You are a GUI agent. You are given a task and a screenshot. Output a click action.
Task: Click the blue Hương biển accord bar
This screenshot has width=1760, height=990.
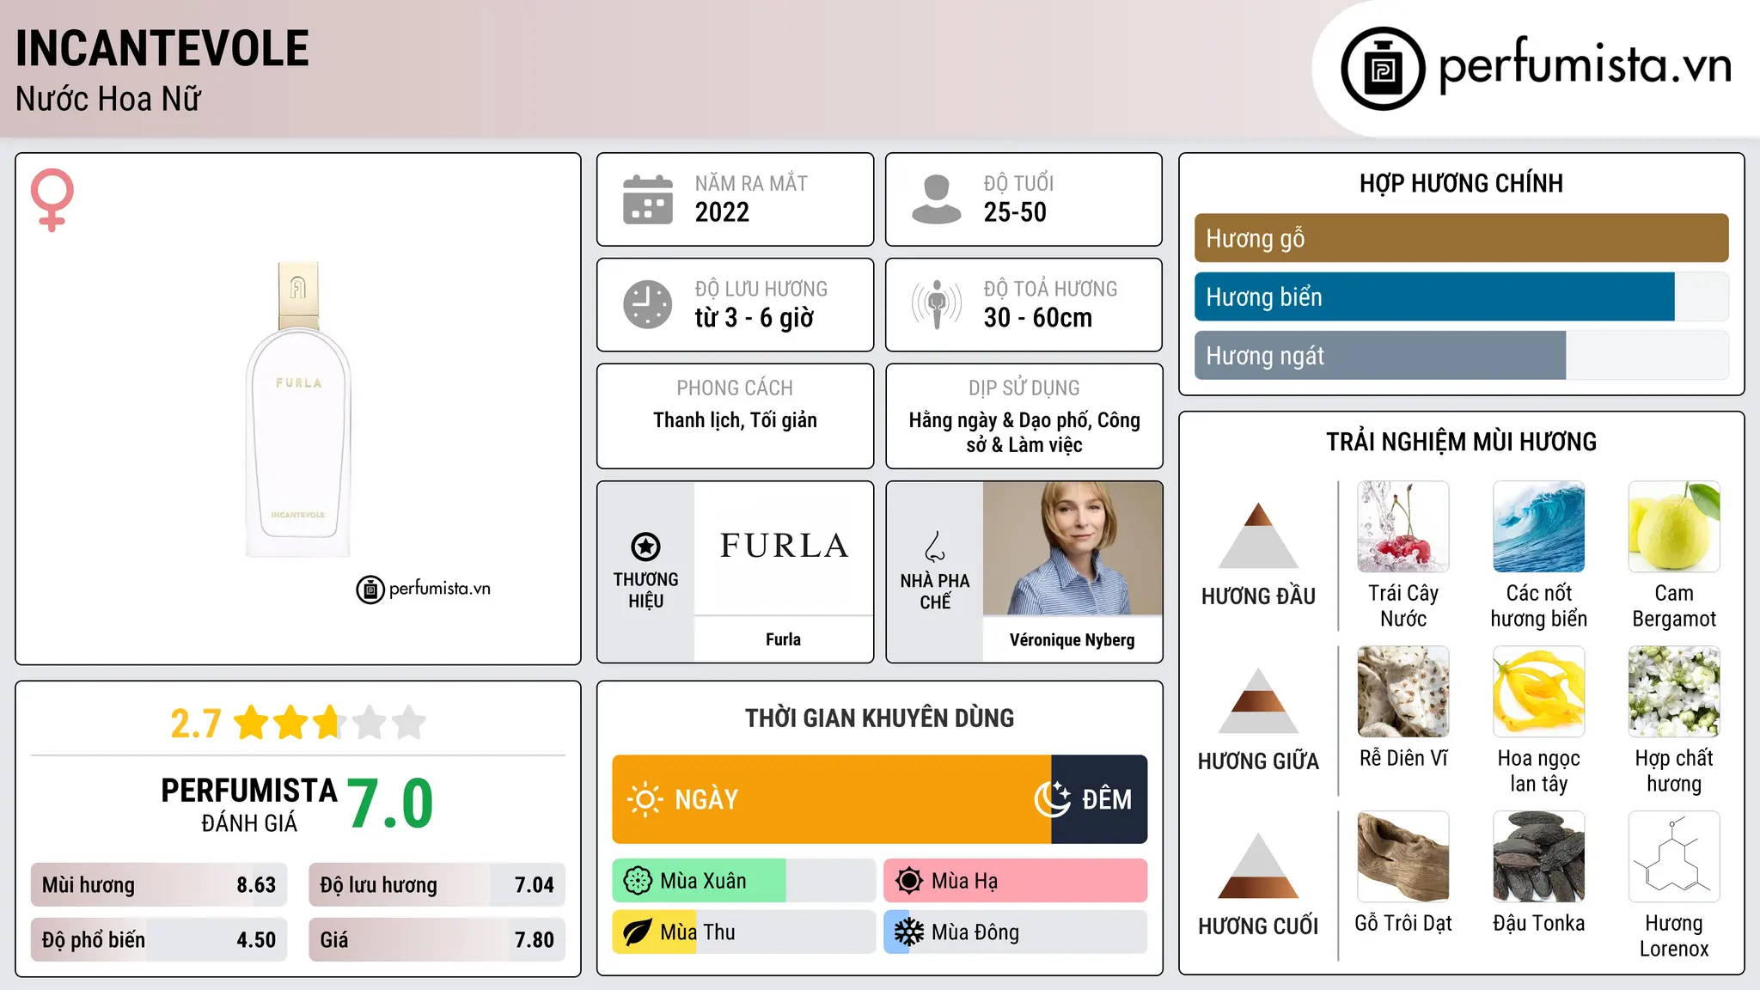click(x=1434, y=296)
